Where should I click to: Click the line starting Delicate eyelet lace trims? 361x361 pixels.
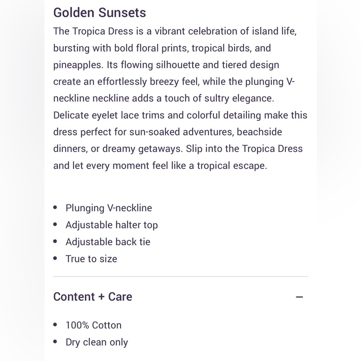pos(180,115)
